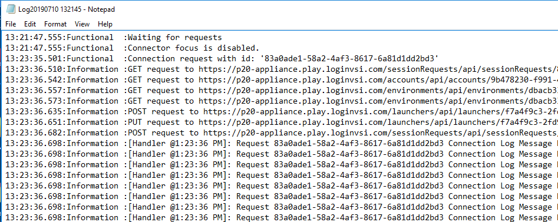
Task: Click the first environments API GET URL at 13:23:36.557
Action: point(378,90)
